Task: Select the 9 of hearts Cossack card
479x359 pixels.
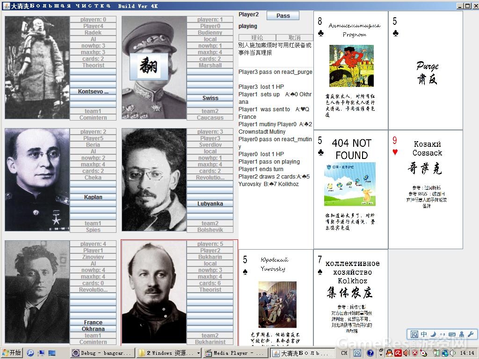Action: click(426, 189)
